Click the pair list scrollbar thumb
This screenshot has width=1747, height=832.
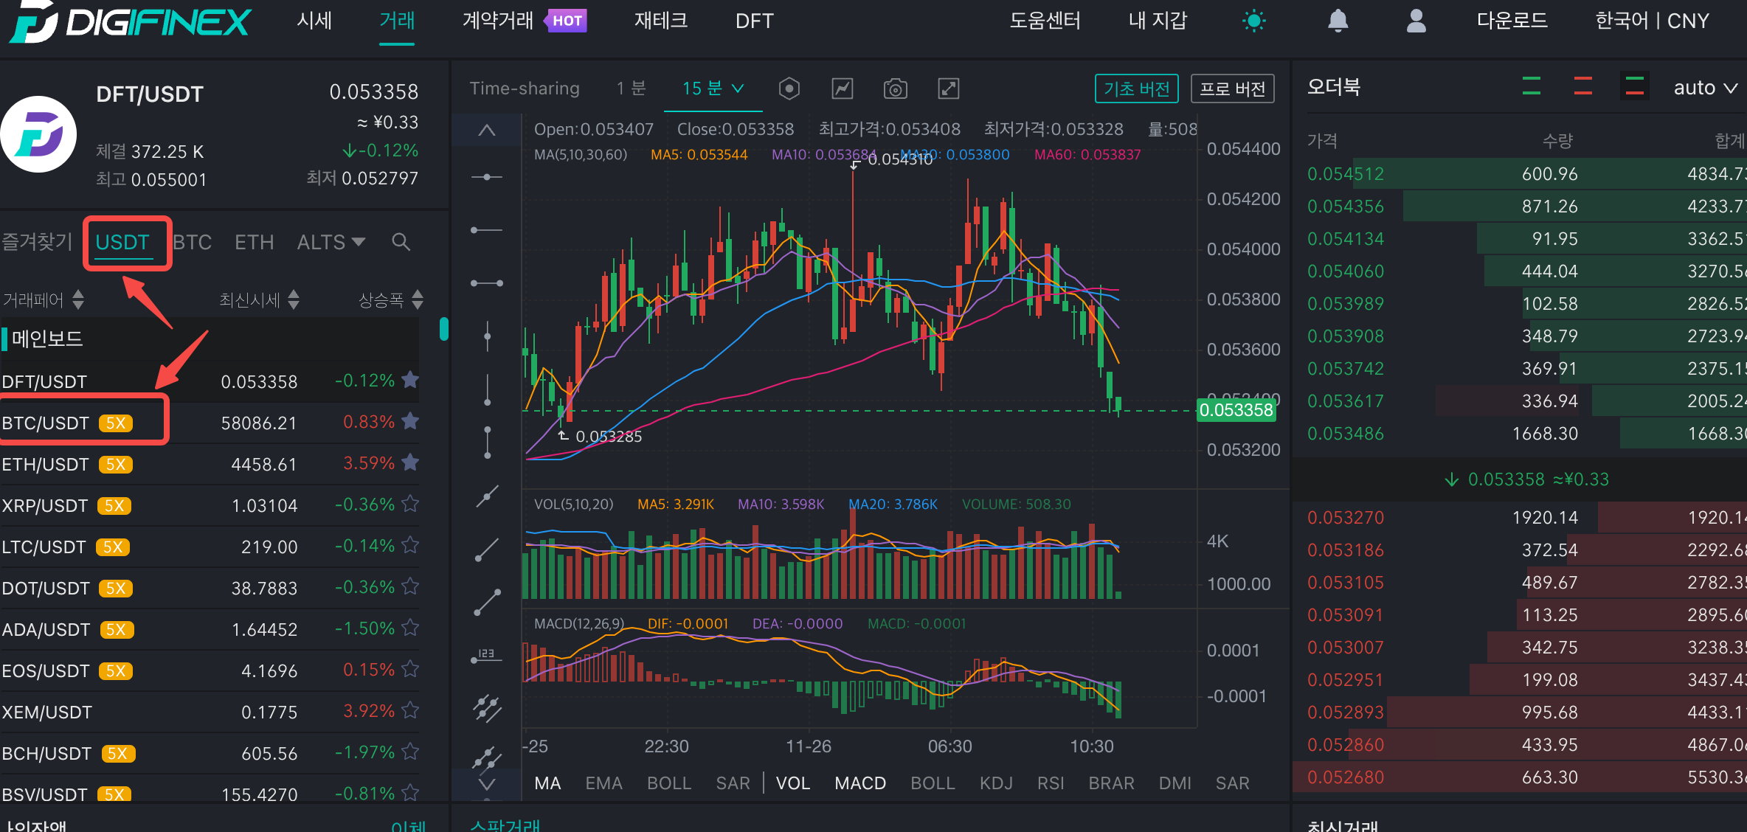[x=444, y=329]
